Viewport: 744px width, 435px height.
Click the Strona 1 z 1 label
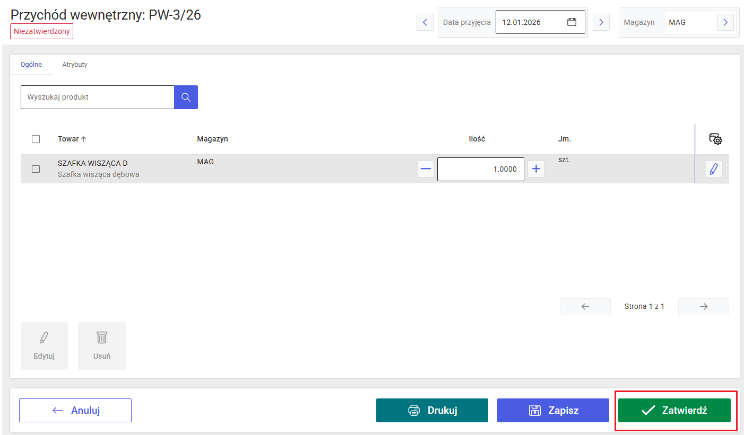644,306
